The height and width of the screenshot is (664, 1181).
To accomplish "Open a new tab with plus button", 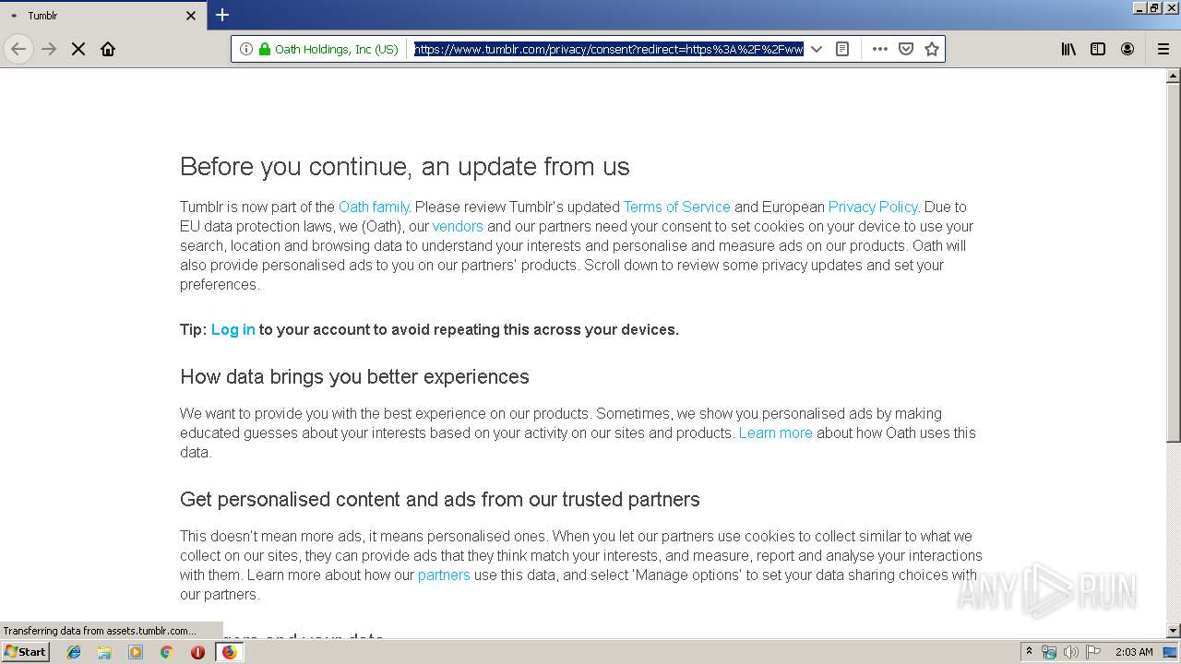I will pos(222,15).
